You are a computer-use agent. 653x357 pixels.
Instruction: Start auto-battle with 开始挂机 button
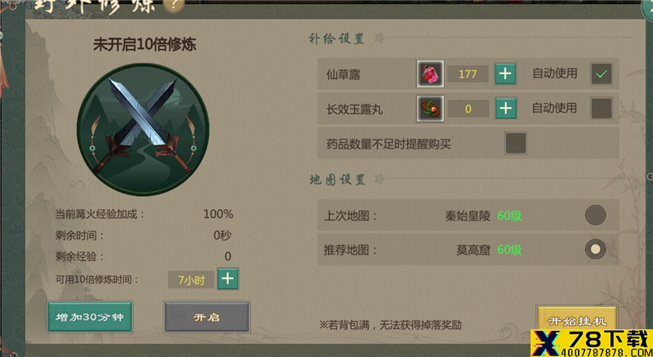(x=577, y=321)
